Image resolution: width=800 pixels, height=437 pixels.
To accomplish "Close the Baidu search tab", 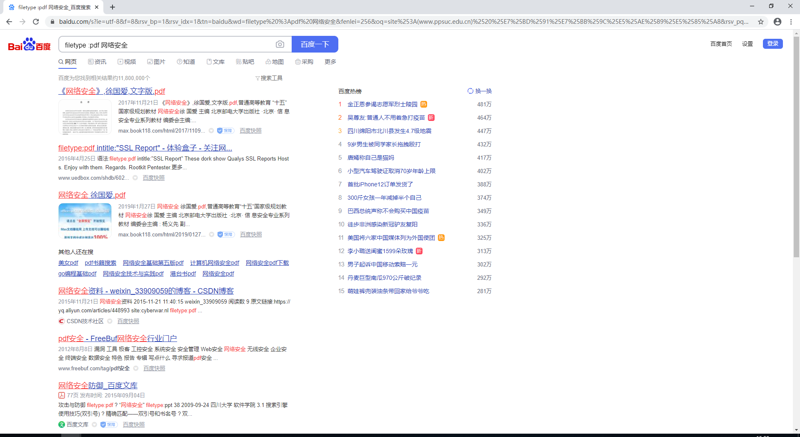I will point(97,7).
